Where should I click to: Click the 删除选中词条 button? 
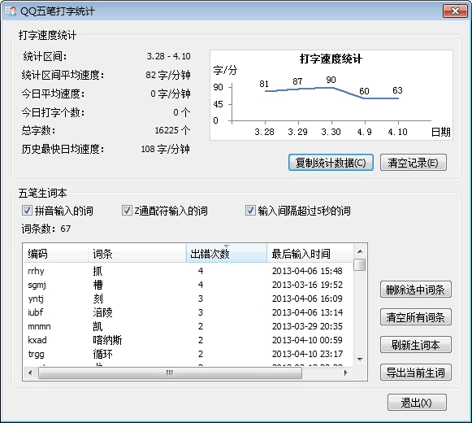click(416, 290)
